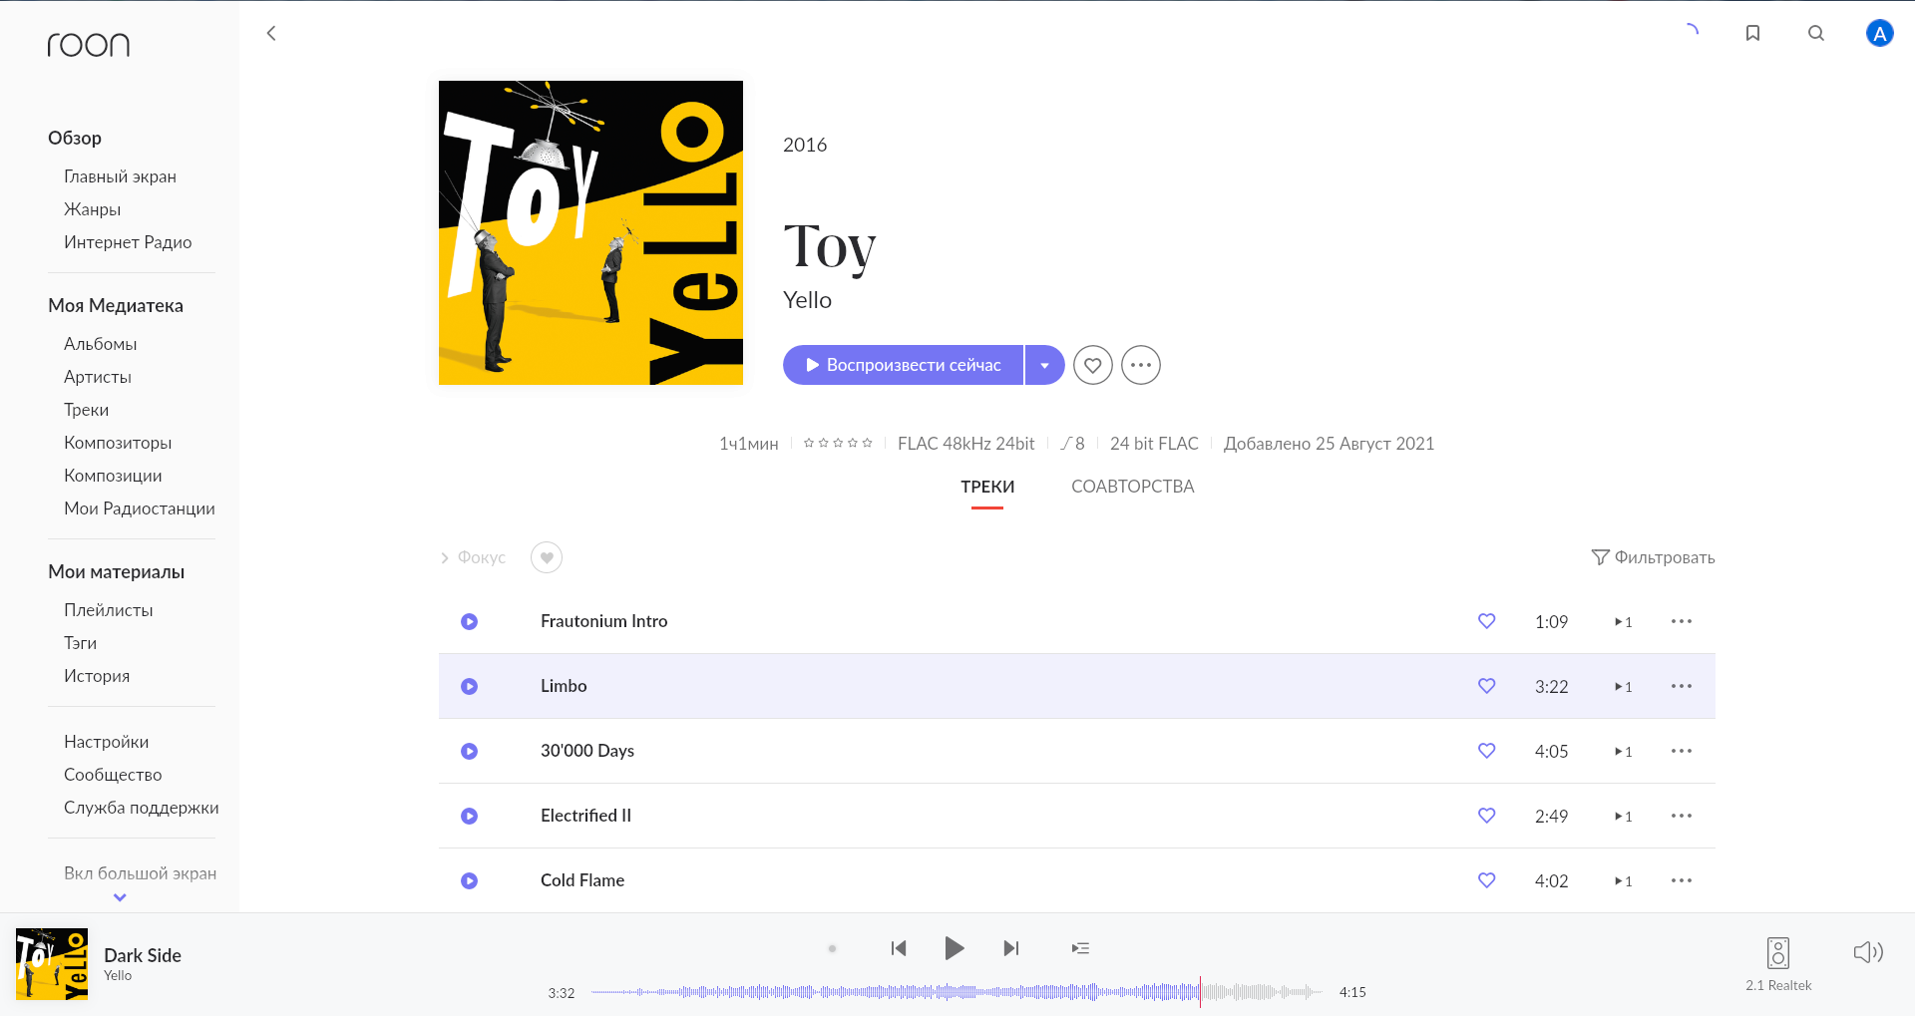Open more options for Electrified II
1915x1016 pixels.
(1682, 816)
